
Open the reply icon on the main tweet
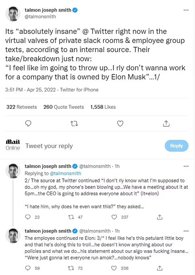pos(28,124)
